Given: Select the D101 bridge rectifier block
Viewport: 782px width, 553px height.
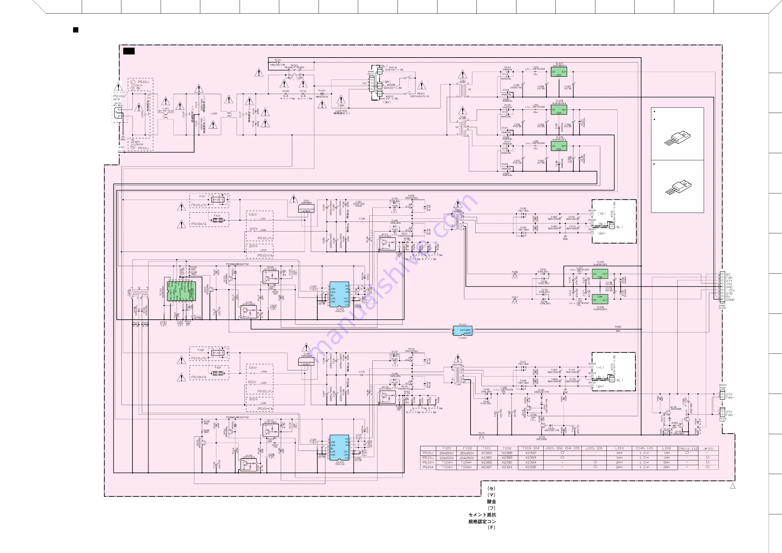Looking at the screenshot, I should click(x=306, y=208).
